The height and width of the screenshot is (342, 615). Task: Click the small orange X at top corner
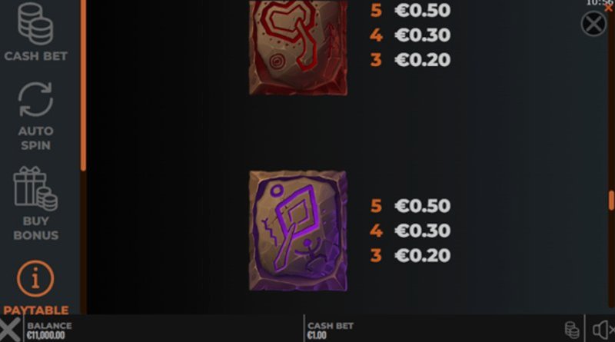(x=609, y=8)
